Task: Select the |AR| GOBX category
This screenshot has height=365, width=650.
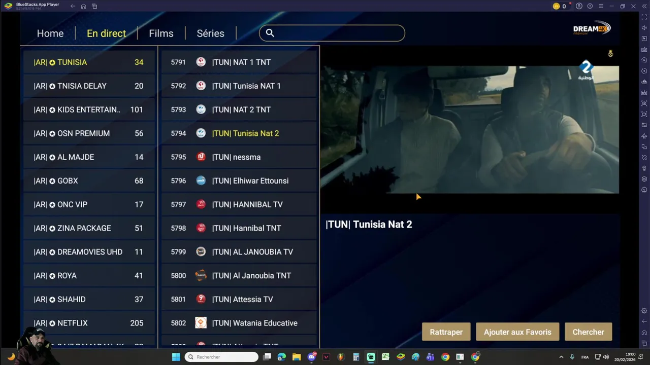Action: (x=89, y=180)
